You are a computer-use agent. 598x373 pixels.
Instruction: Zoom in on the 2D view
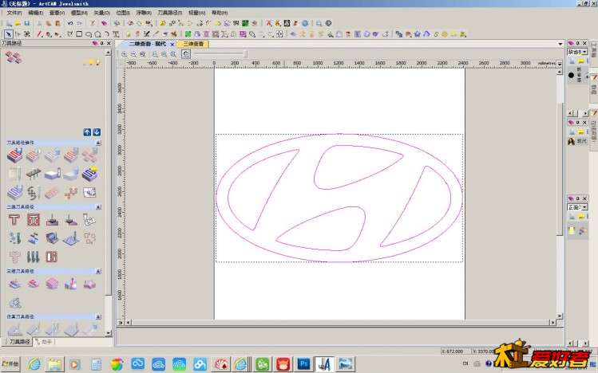click(x=125, y=54)
